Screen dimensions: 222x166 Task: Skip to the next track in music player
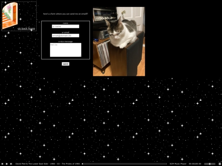coord(11,164)
